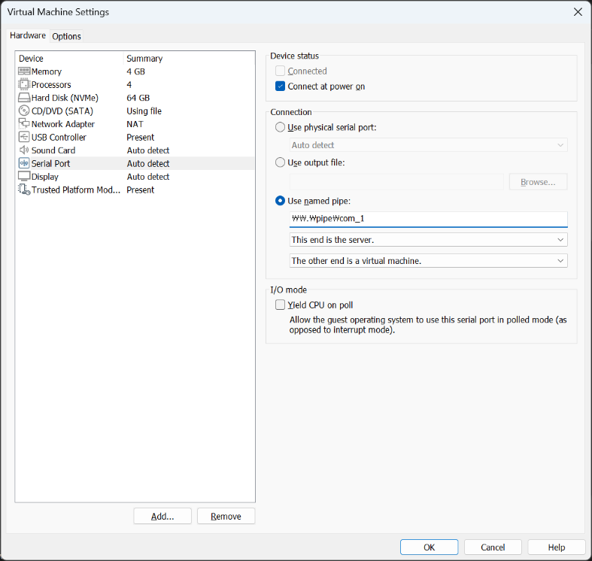Switch to the Options tab
This screenshot has height=561, width=592.
tap(67, 36)
